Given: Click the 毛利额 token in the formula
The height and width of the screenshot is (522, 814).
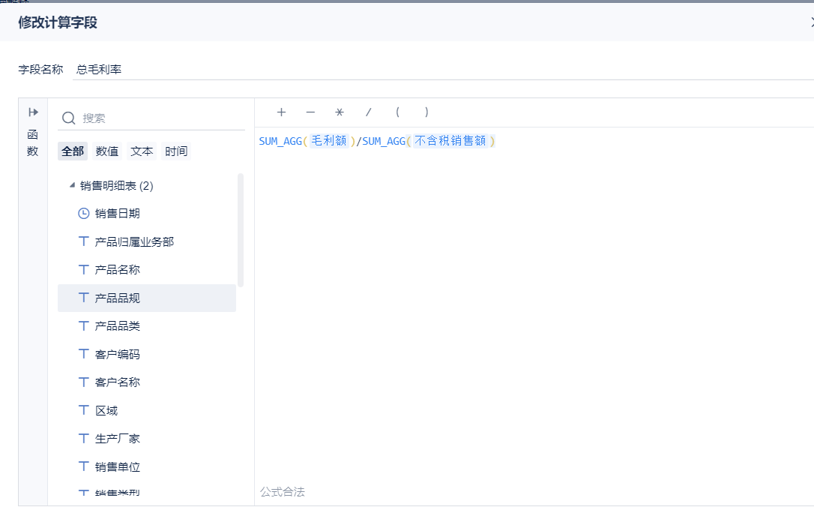Looking at the screenshot, I should coord(329,140).
